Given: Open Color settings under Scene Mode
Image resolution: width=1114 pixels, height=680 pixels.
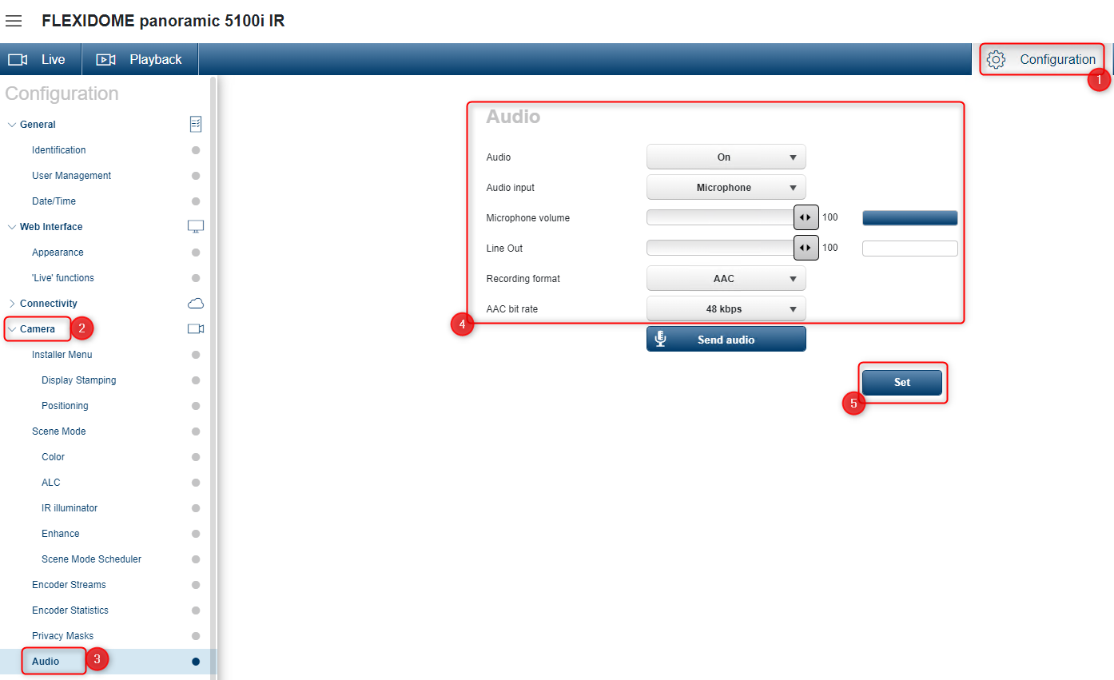Looking at the screenshot, I should (53, 456).
